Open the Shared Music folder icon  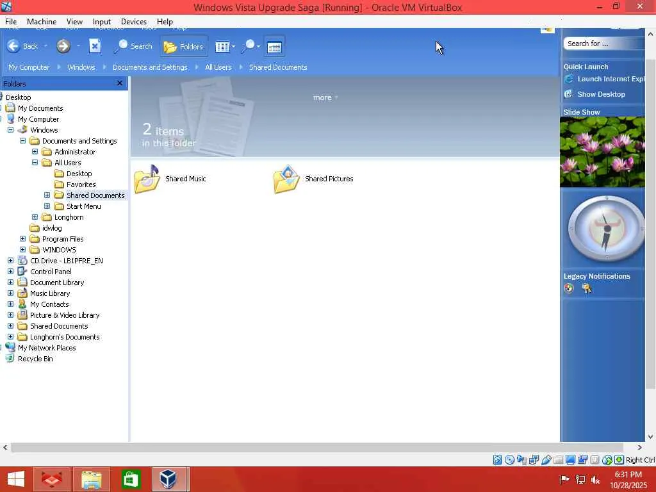click(x=147, y=179)
